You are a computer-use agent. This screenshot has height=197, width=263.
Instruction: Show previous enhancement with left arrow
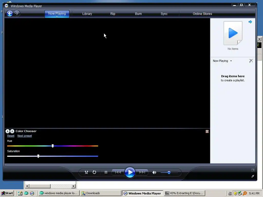tap(7, 131)
